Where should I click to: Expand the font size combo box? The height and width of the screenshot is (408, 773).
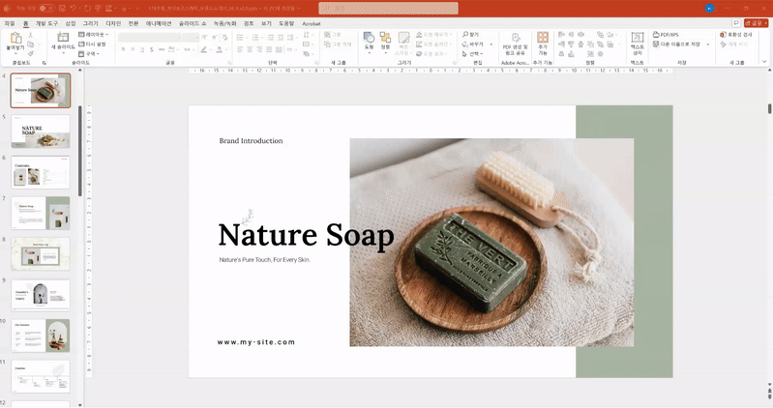pos(197,38)
